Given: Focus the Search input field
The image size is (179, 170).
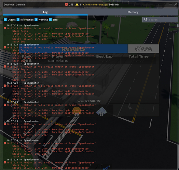Looking at the screenshot, I should pos(160,20).
